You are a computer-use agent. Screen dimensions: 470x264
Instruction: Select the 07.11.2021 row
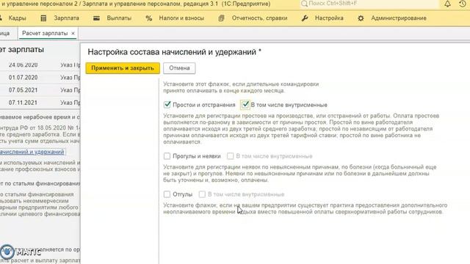coord(40,103)
